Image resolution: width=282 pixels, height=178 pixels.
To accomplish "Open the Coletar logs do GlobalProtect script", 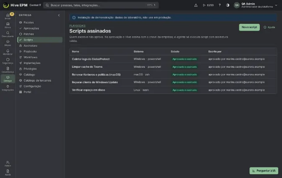I will [91, 59].
